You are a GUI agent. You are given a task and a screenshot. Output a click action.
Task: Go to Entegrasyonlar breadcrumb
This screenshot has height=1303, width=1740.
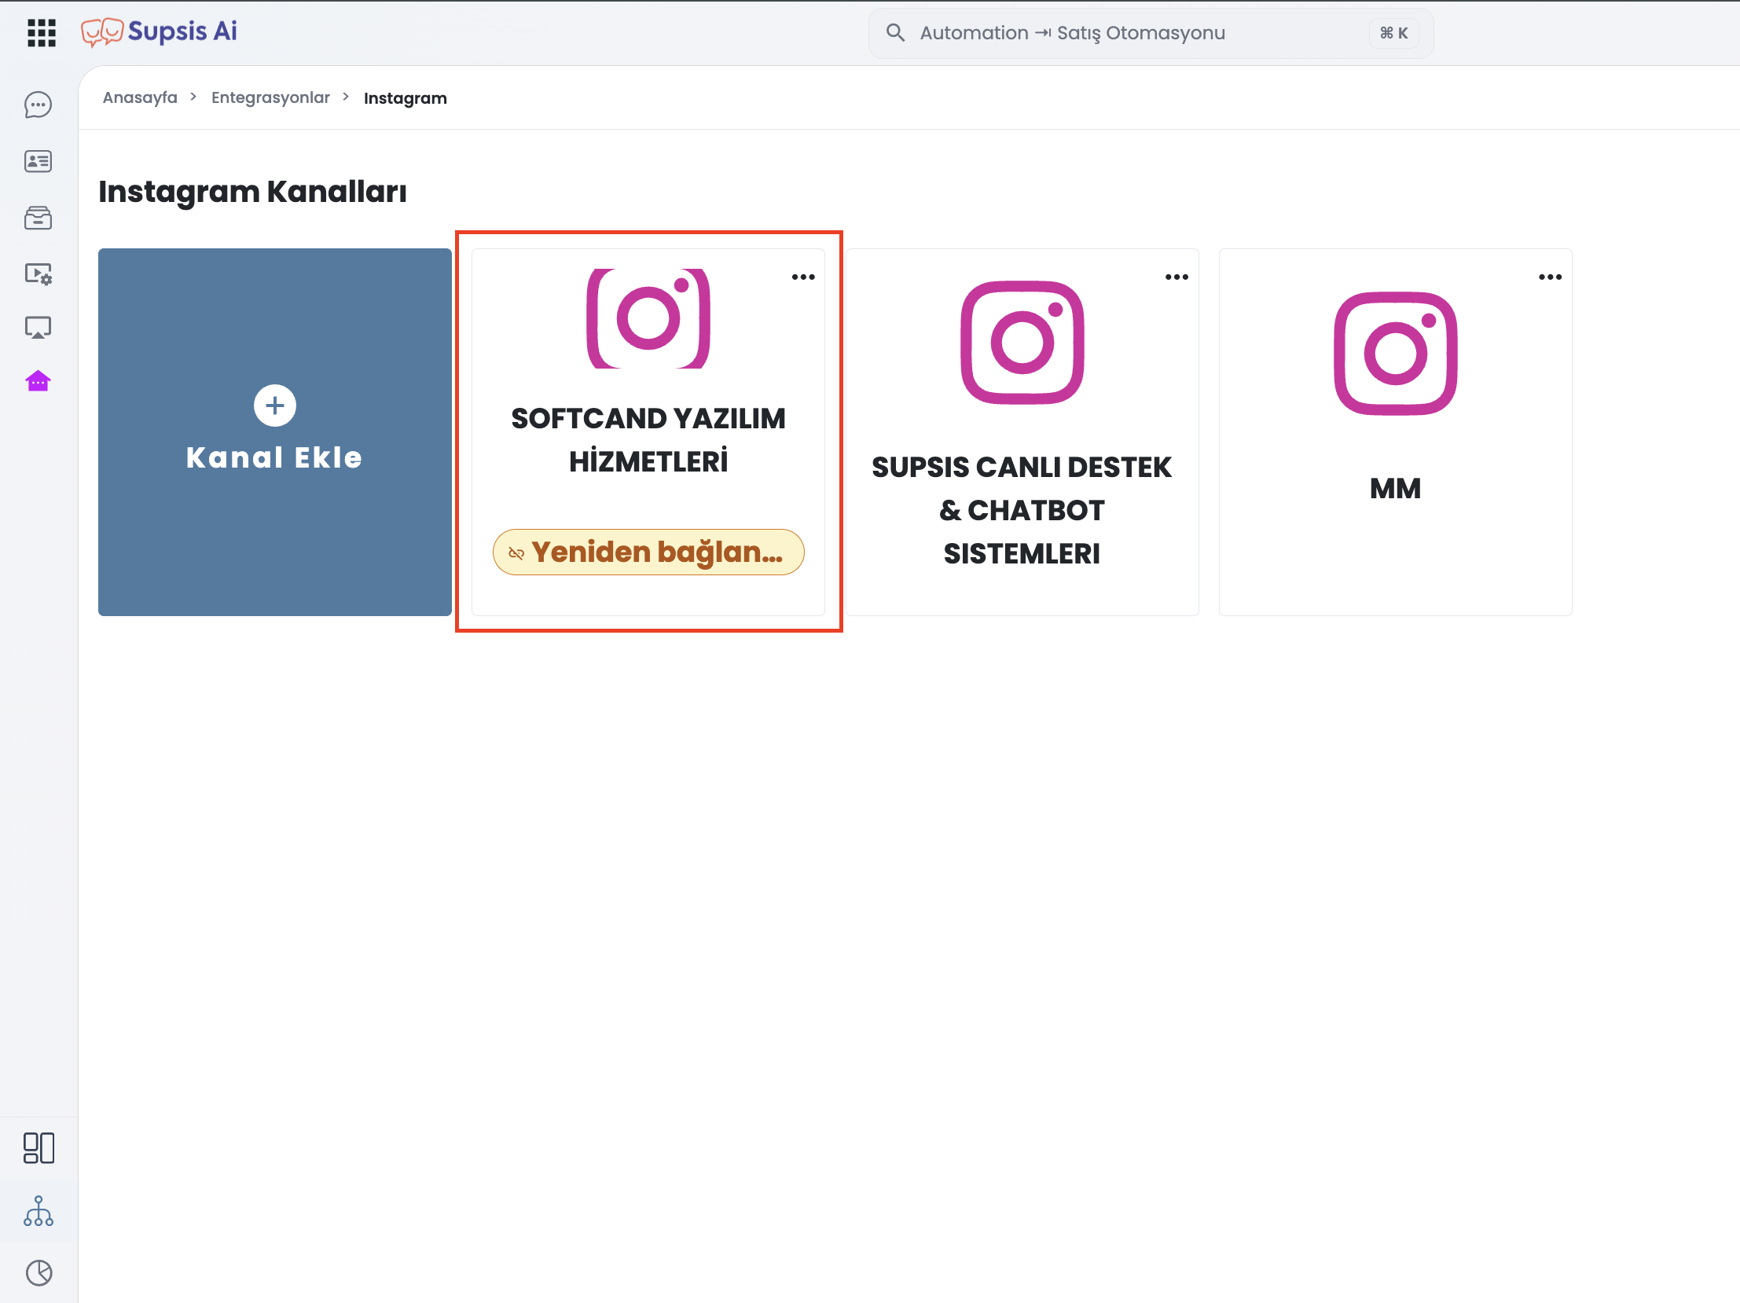point(270,97)
